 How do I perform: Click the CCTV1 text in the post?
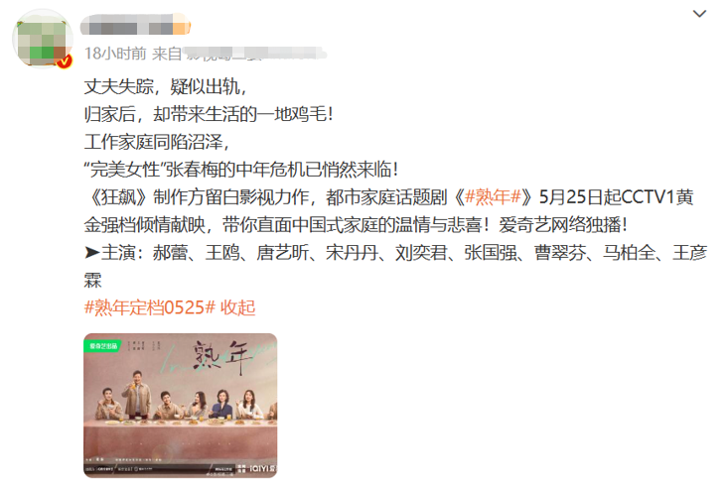point(649,197)
